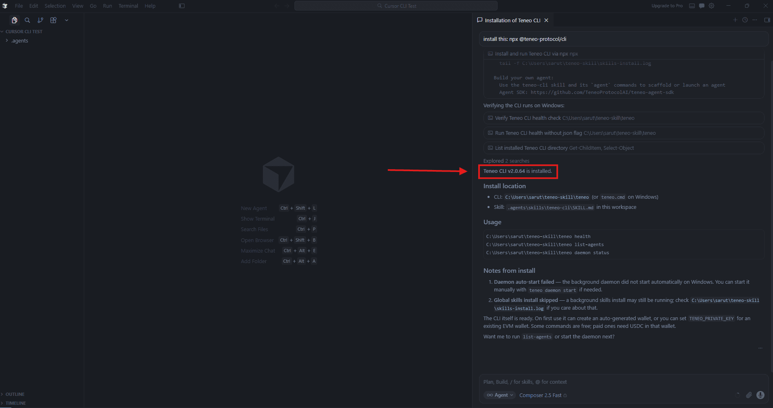Image resolution: width=773 pixels, height=408 pixels.
Task: Close the Installation of Teneo CLI tab
Action: pos(546,20)
